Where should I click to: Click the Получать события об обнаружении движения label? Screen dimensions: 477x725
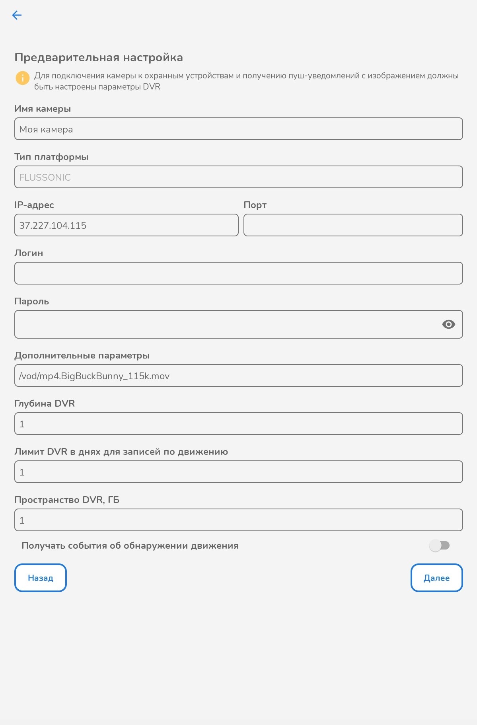pyautogui.click(x=130, y=546)
